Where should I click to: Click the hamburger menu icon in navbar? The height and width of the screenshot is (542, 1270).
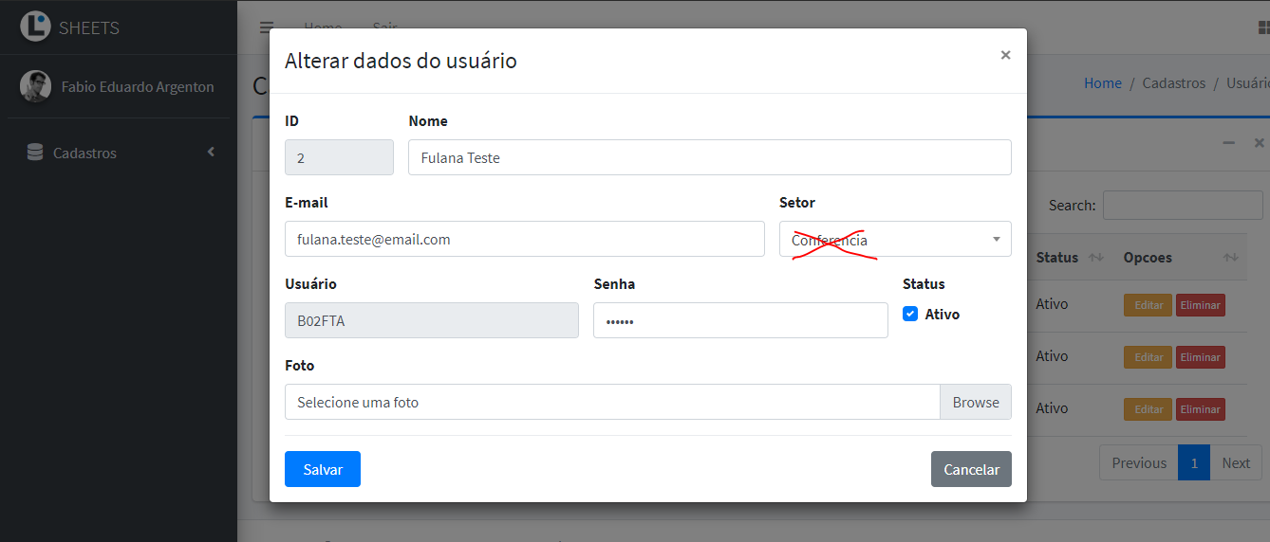pos(267,27)
